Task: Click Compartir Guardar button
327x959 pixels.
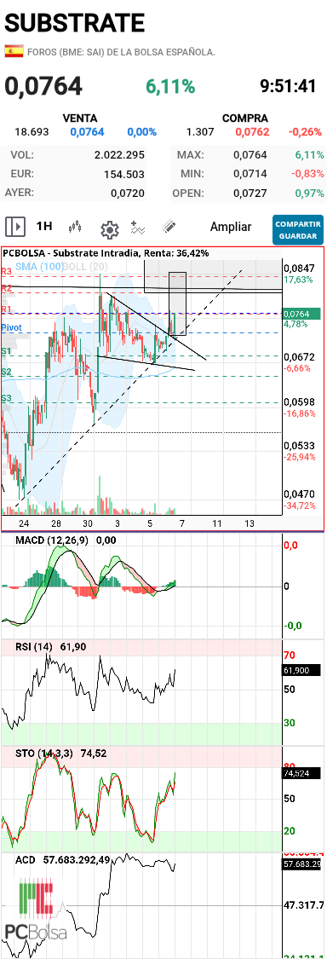Action: [x=298, y=230]
